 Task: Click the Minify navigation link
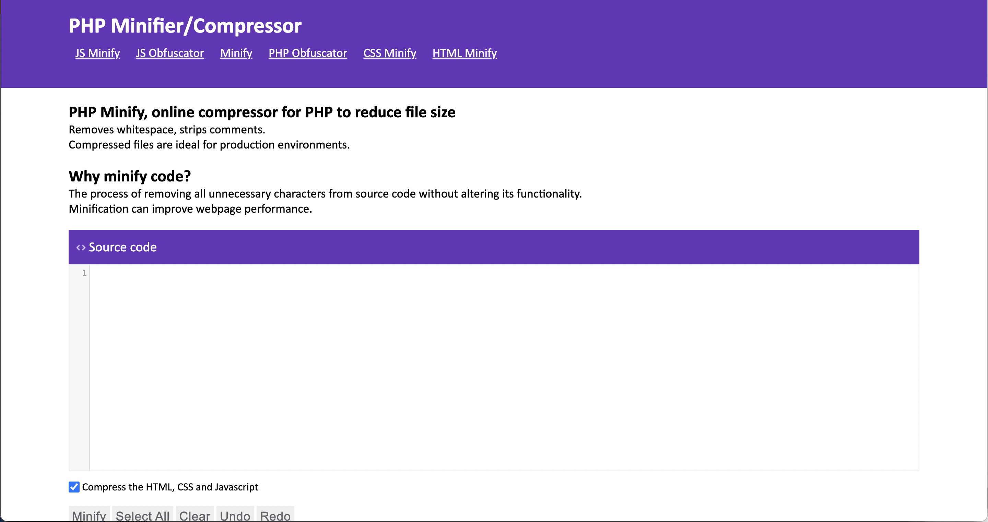click(237, 54)
